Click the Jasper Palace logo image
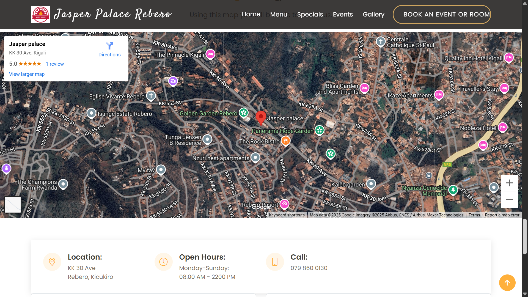This screenshot has width=528, height=297. click(x=40, y=15)
